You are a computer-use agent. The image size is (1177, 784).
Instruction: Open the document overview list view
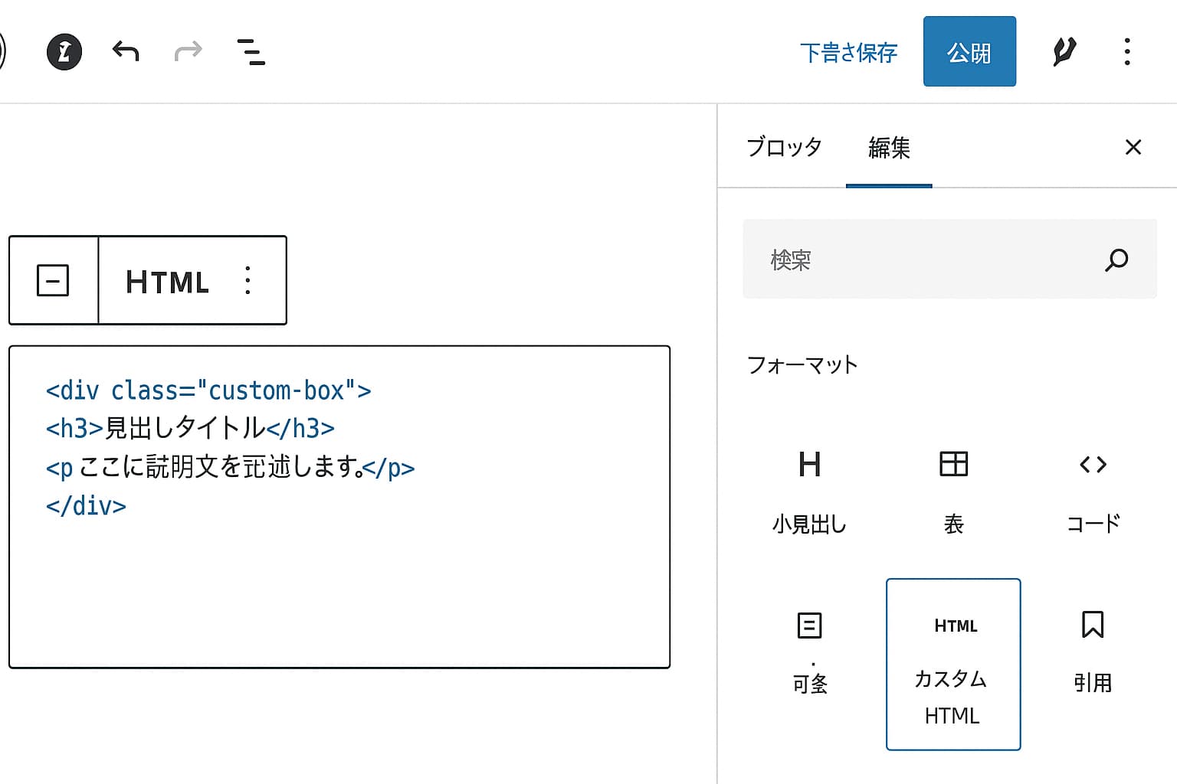(250, 51)
